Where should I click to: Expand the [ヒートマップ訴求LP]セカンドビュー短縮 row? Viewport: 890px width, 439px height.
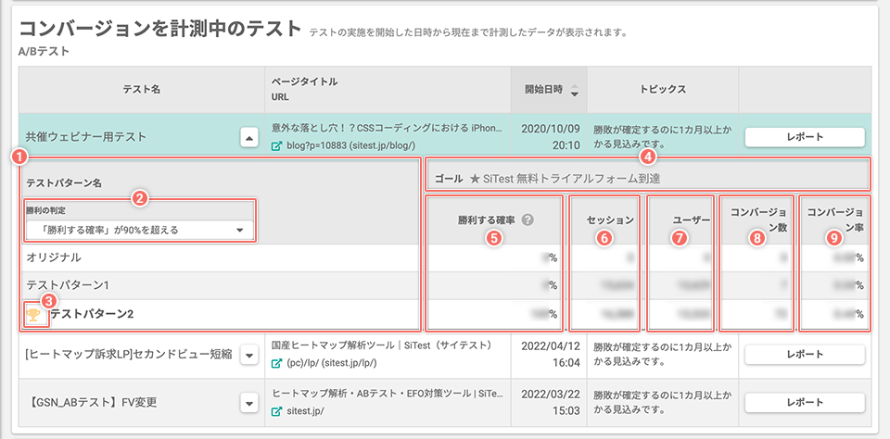[x=249, y=355]
